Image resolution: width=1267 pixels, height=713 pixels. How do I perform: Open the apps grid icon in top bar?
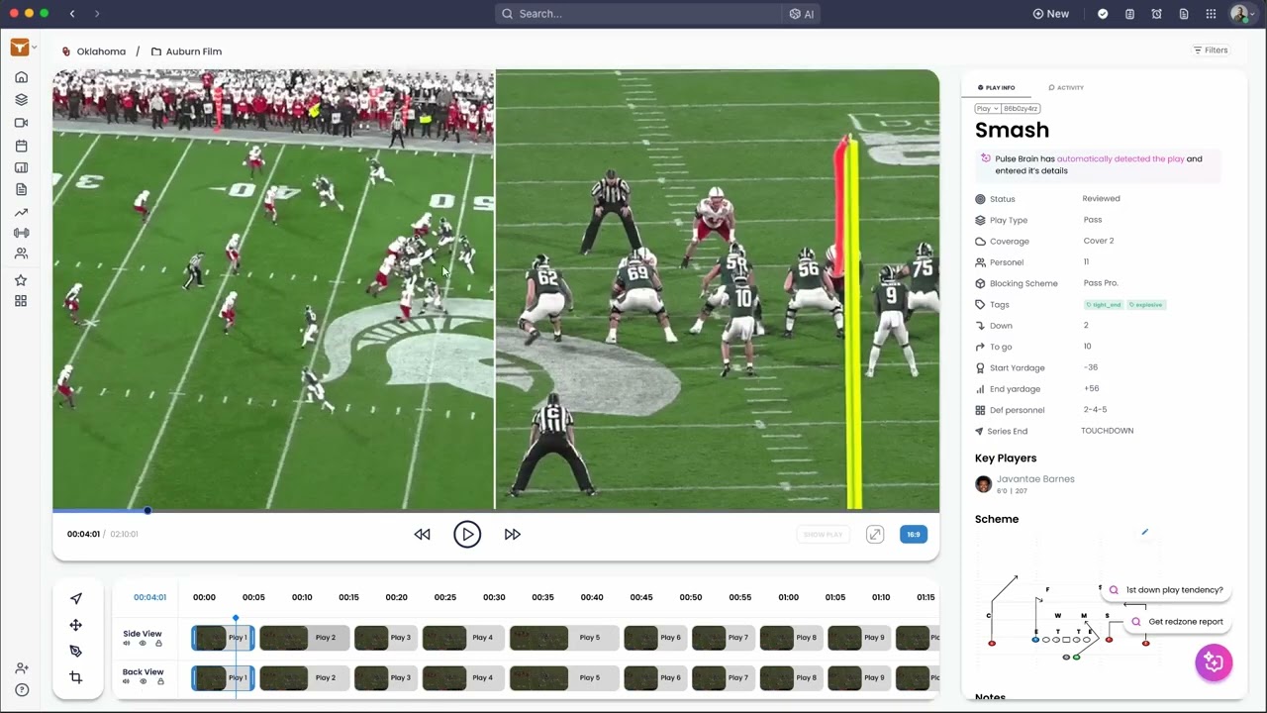[1212, 14]
